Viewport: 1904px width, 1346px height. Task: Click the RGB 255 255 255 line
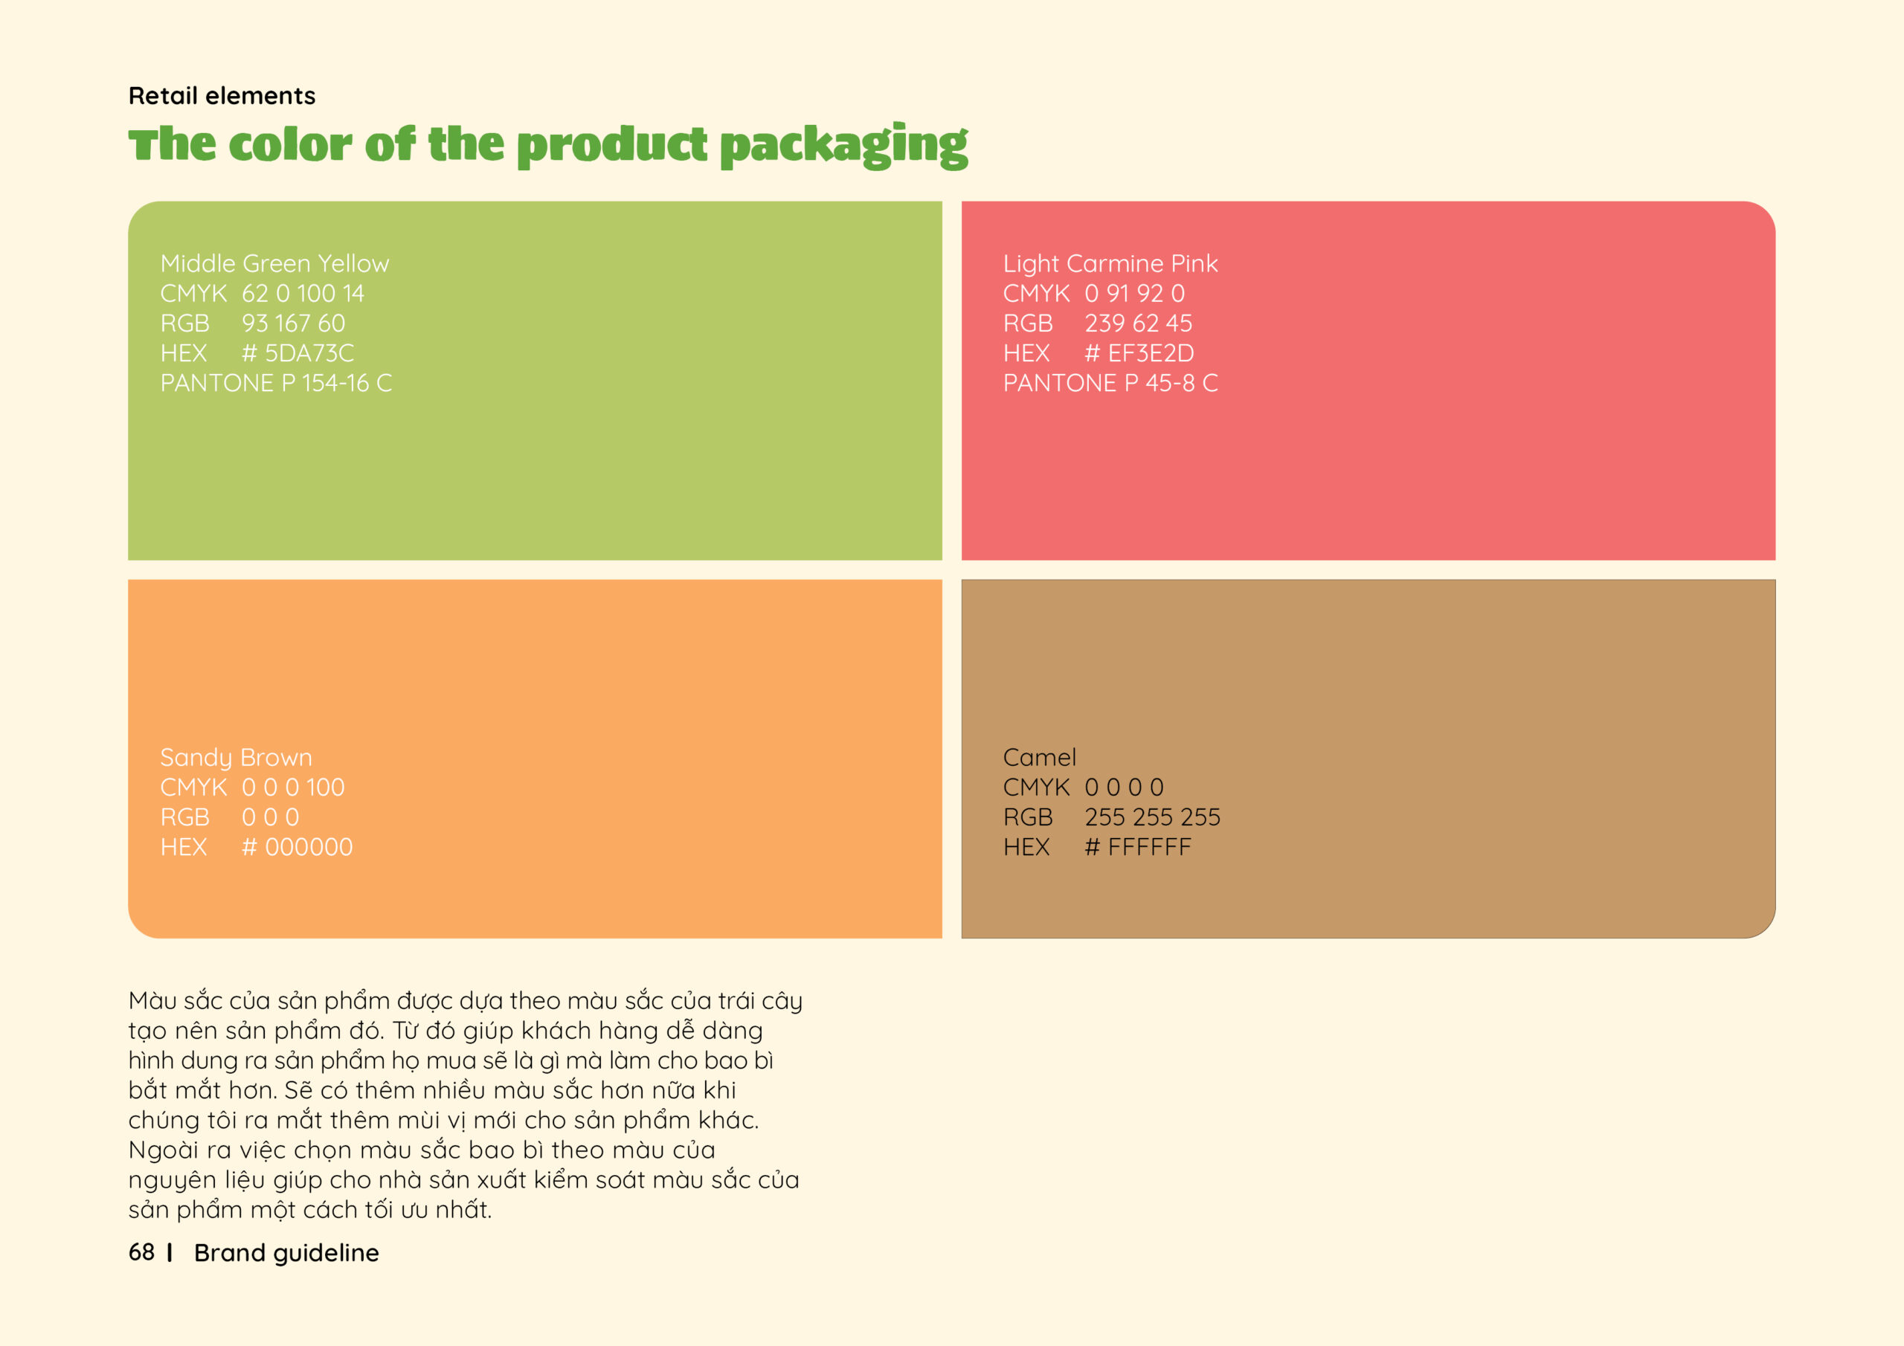[x=1112, y=818]
